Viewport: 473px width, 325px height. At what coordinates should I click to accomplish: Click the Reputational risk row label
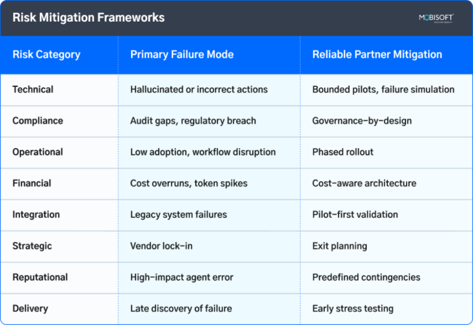click(x=40, y=278)
